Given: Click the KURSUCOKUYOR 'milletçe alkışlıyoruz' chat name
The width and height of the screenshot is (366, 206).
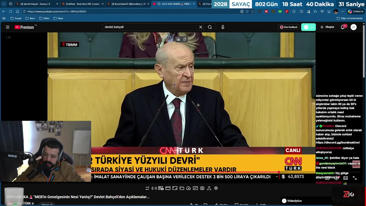Looking at the screenshot, I should tap(329, 148).
